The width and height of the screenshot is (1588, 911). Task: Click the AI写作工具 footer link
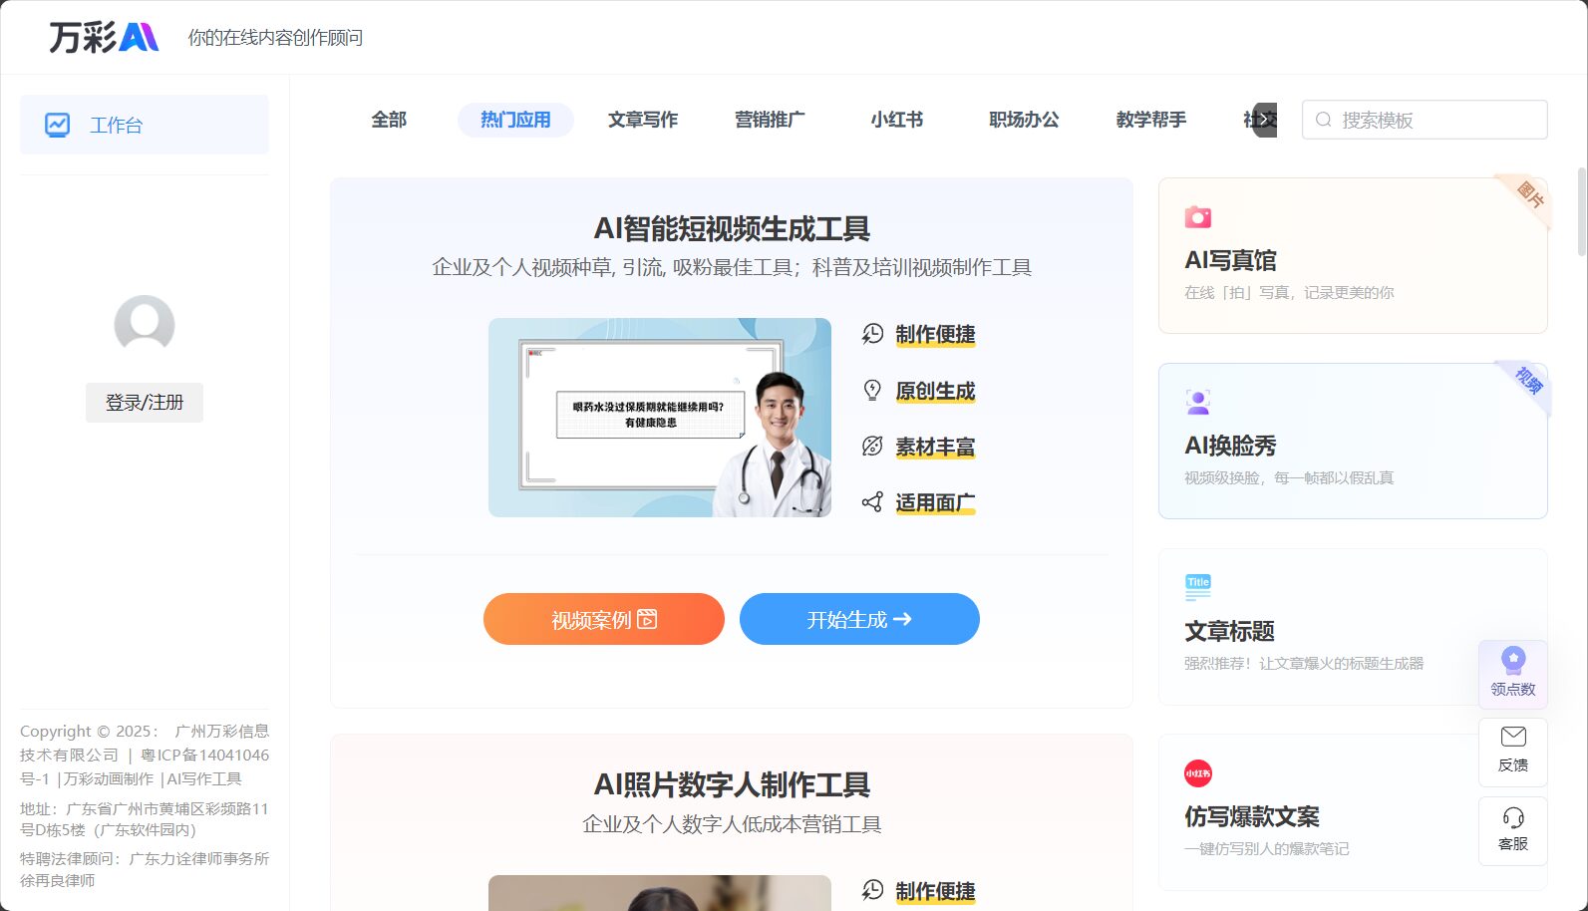click(x=204, y=779)
